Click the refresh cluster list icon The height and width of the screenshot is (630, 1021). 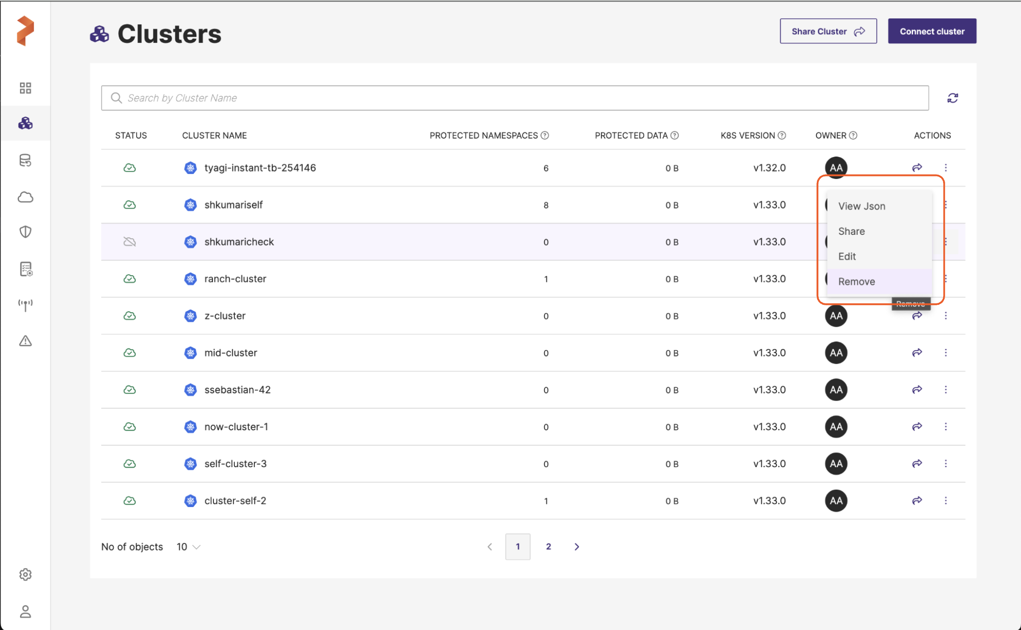(952, 98)
